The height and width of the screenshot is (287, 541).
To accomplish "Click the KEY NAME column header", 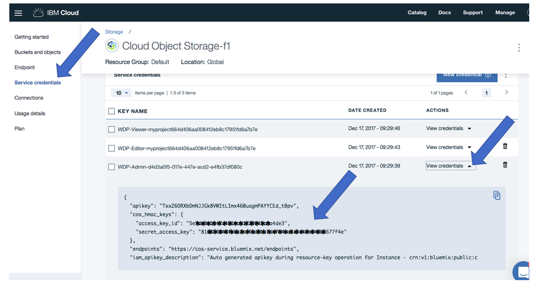I will (132, 111).
